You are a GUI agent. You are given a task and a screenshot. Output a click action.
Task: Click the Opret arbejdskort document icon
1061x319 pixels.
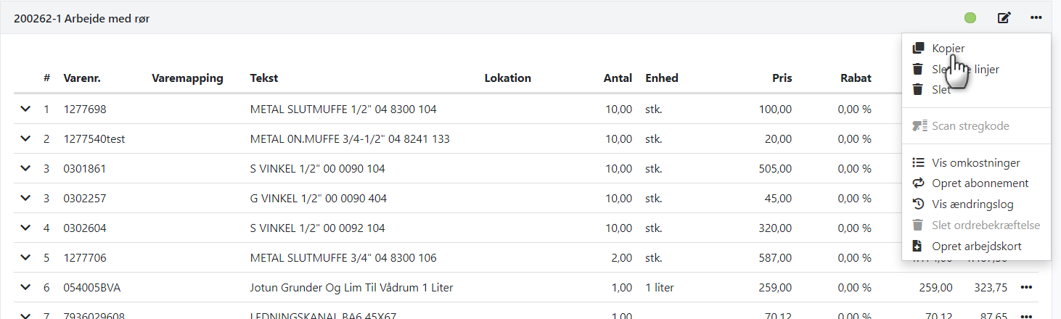(918, 246)
